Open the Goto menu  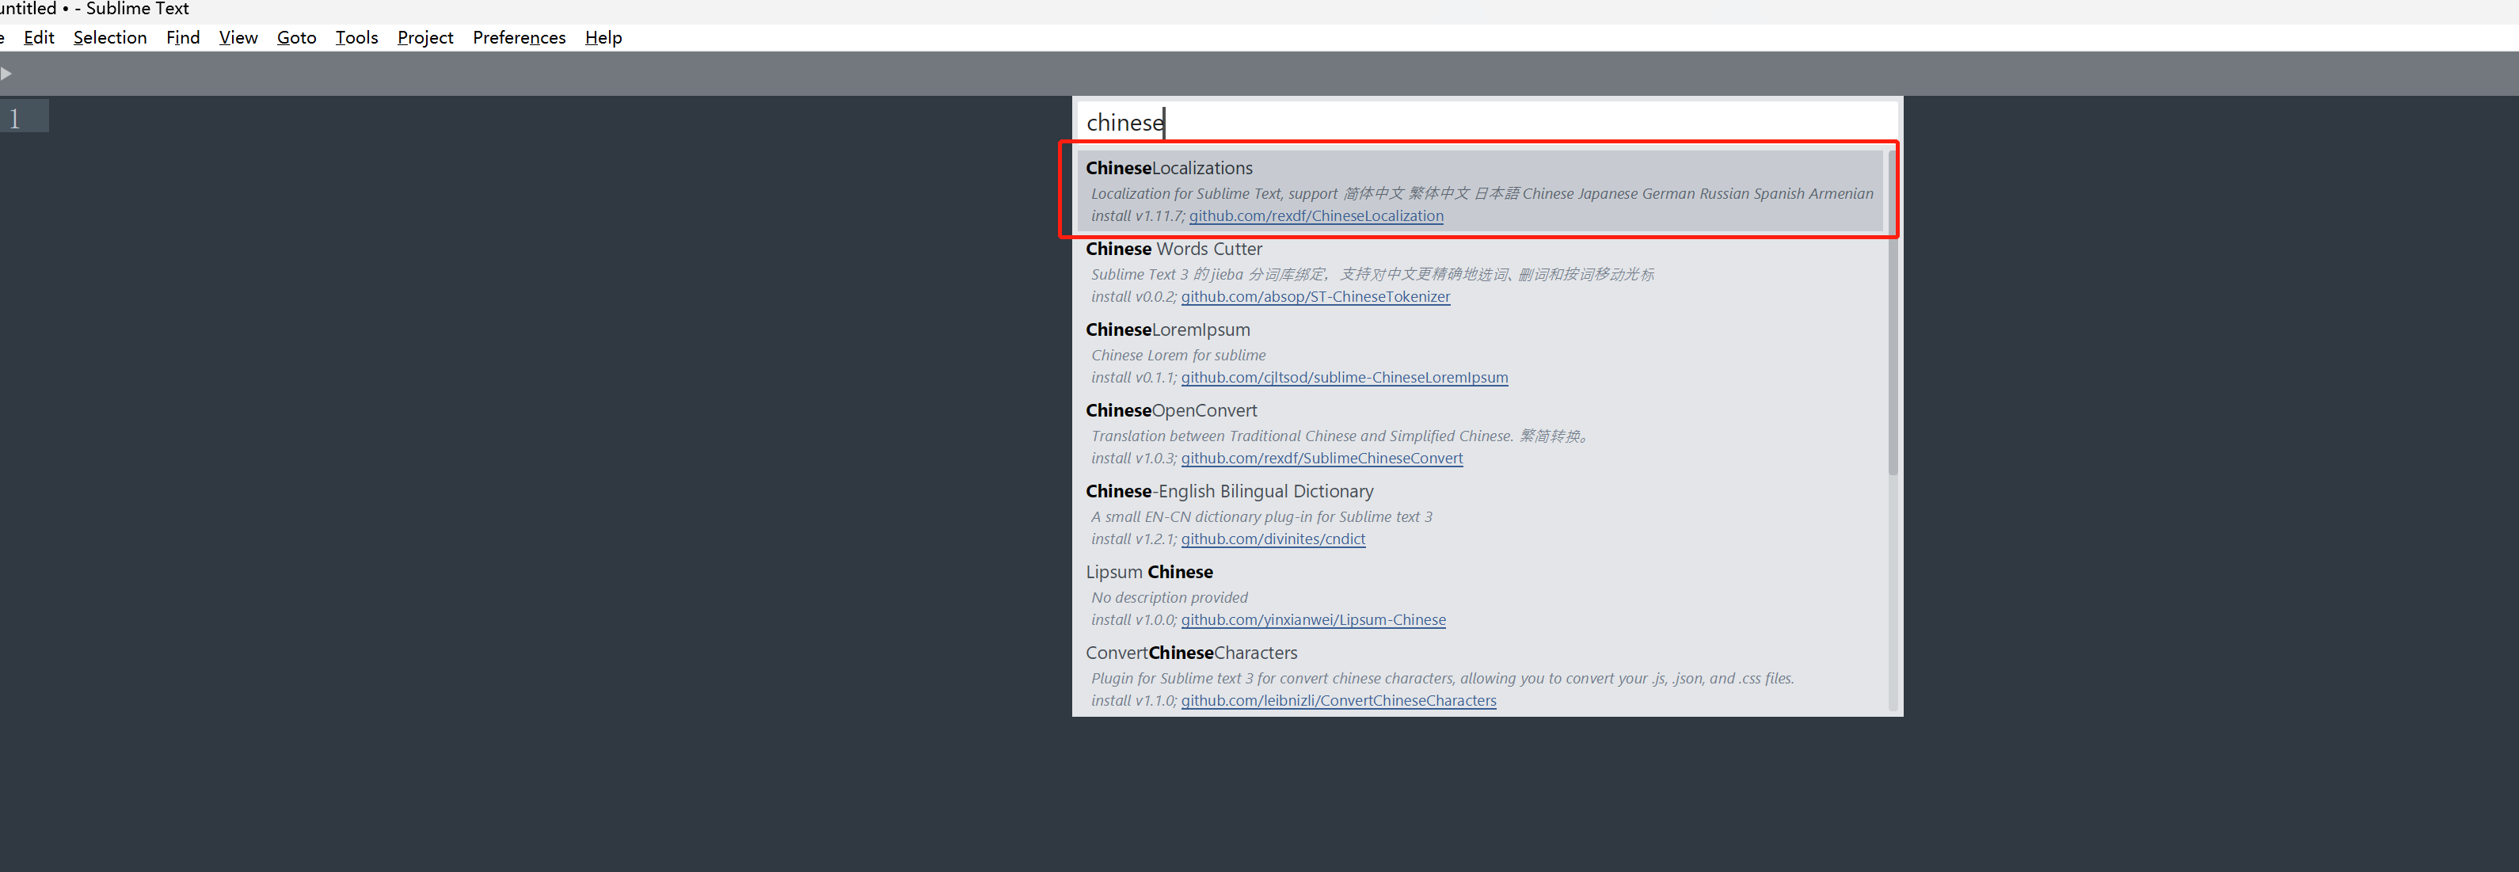click(x=296, y=37)
